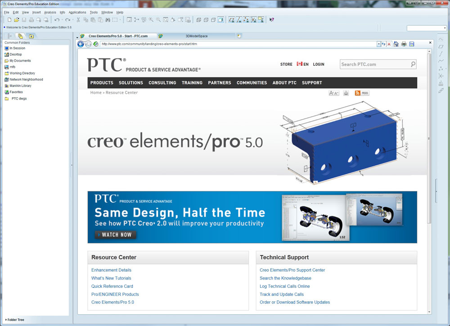Open context-sensitive help arrow icon
The image size is (450, 326).
[271, 19]
